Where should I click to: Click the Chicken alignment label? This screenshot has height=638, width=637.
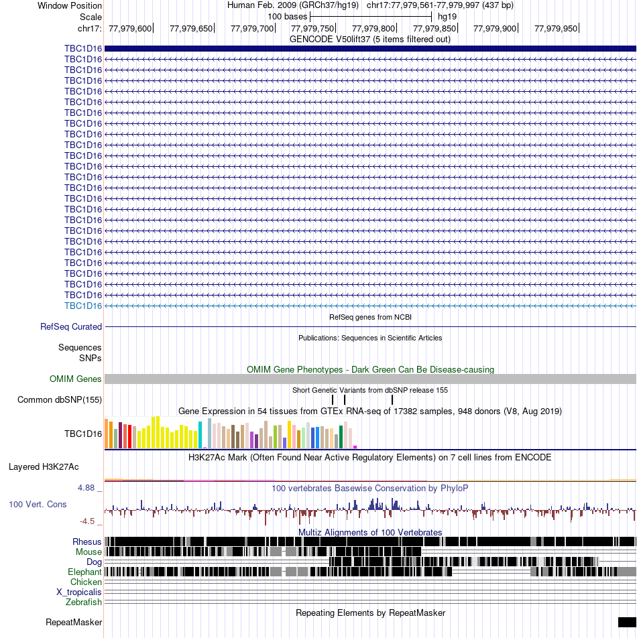click(x=86, y=582)
